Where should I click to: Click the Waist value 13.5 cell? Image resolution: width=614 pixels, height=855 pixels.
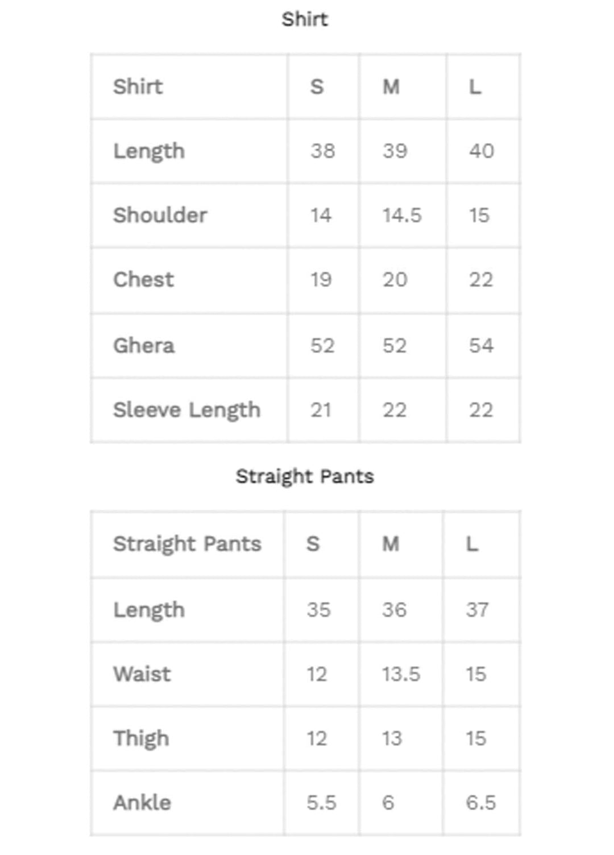[x=401, y=674]
